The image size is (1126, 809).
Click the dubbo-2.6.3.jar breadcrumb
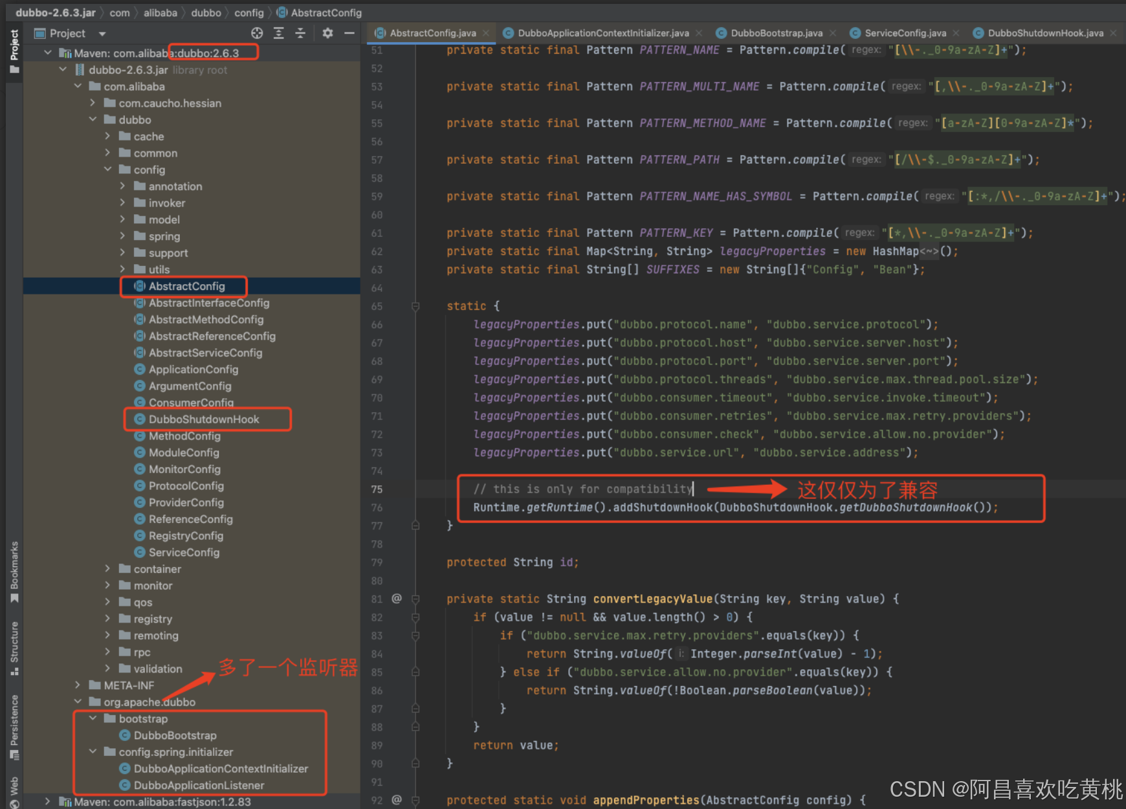click(x=55, y=12)
